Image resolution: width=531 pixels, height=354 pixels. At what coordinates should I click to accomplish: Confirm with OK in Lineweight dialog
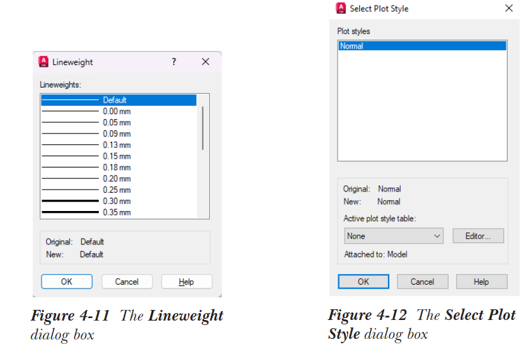67,282
